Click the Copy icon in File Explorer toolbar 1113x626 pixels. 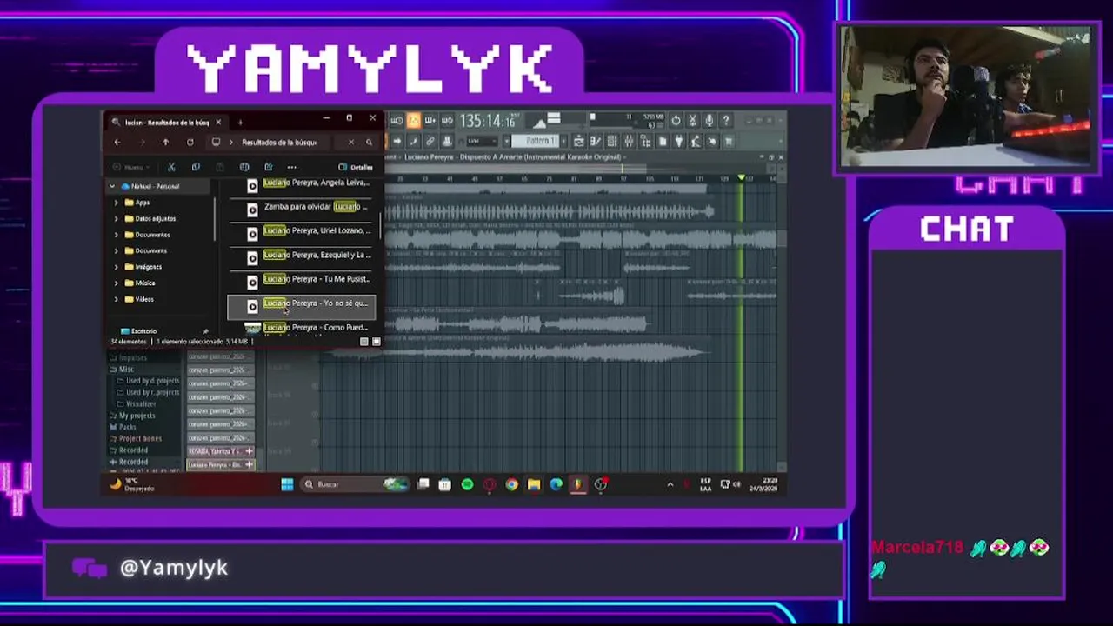[x=196, y=167]
